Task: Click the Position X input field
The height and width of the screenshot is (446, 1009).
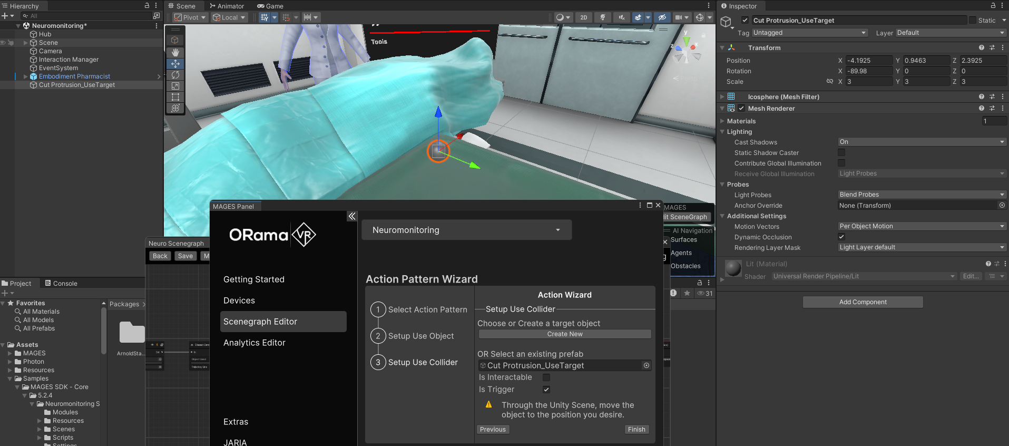Action: [868, 61]
